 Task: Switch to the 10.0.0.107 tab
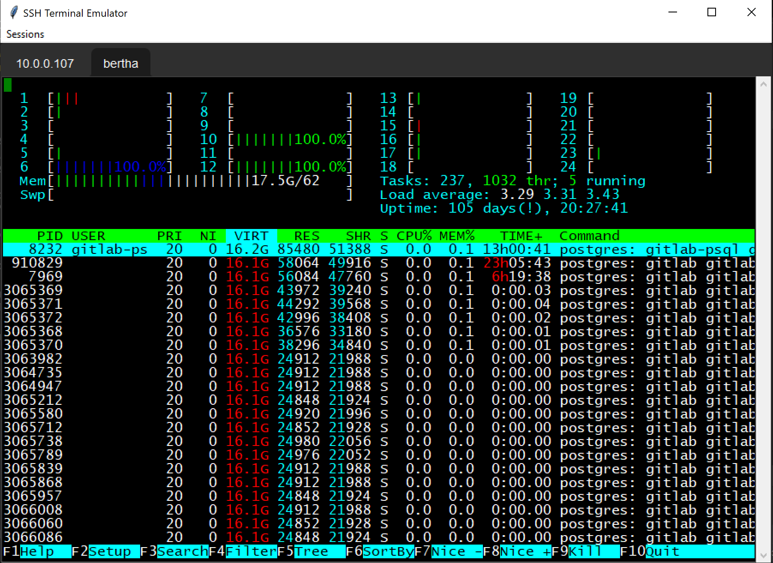45,63
